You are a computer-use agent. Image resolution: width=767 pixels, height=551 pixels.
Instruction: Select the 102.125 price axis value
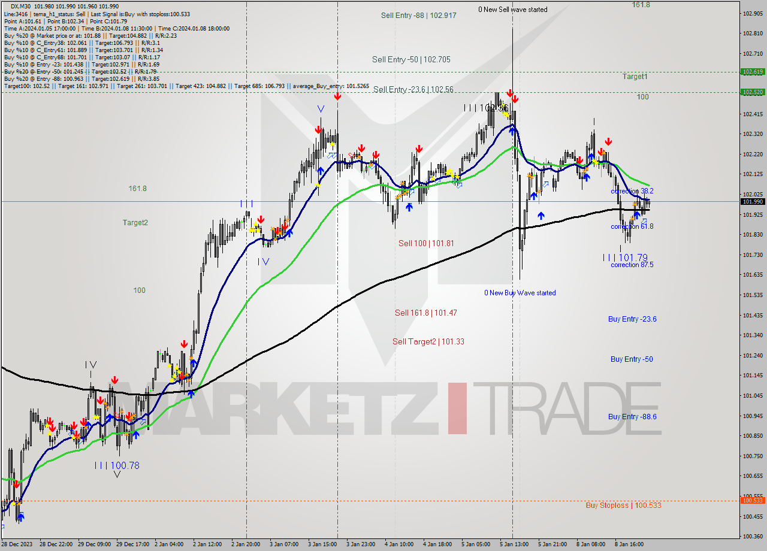pos(753,174)
